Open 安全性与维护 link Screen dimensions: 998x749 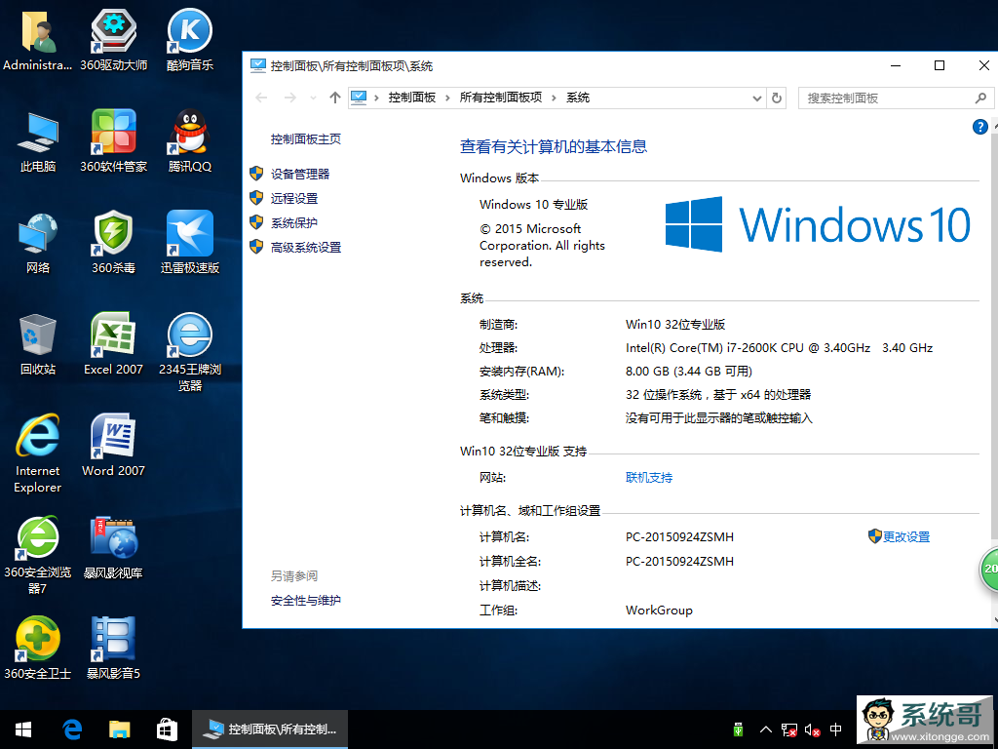(x=305, y=600)
